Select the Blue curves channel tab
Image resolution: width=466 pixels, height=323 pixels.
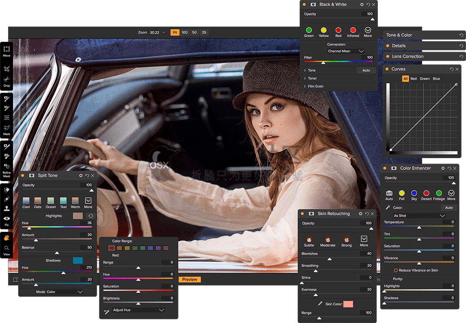436,79
